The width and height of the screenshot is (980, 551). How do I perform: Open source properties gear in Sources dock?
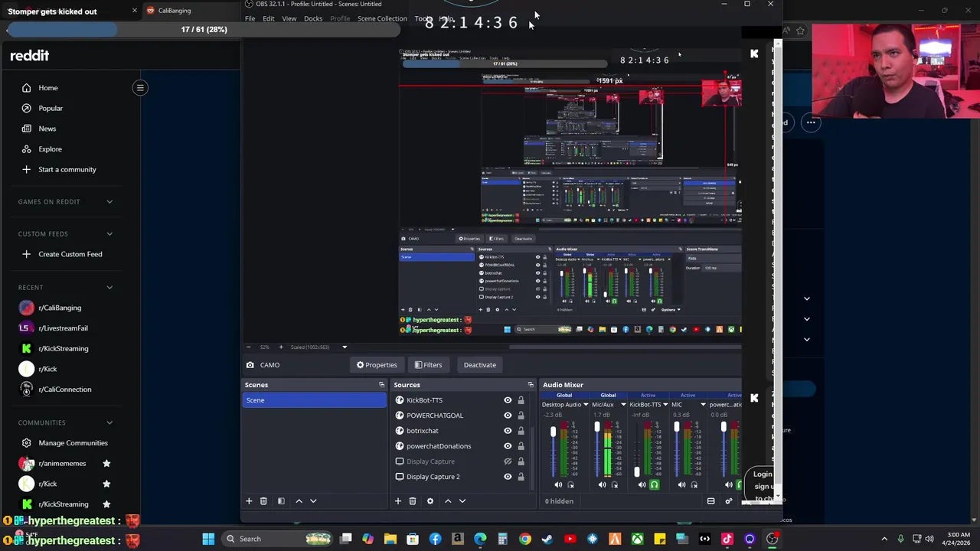click(x=430, y=501)
